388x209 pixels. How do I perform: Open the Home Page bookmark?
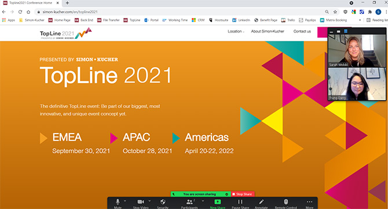click(60, 20)
